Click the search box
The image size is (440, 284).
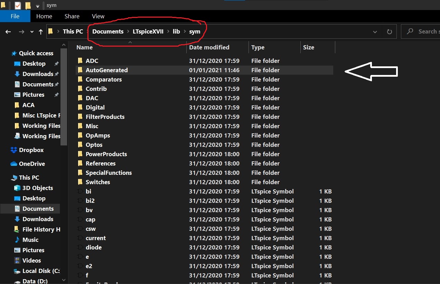point(420,31)
